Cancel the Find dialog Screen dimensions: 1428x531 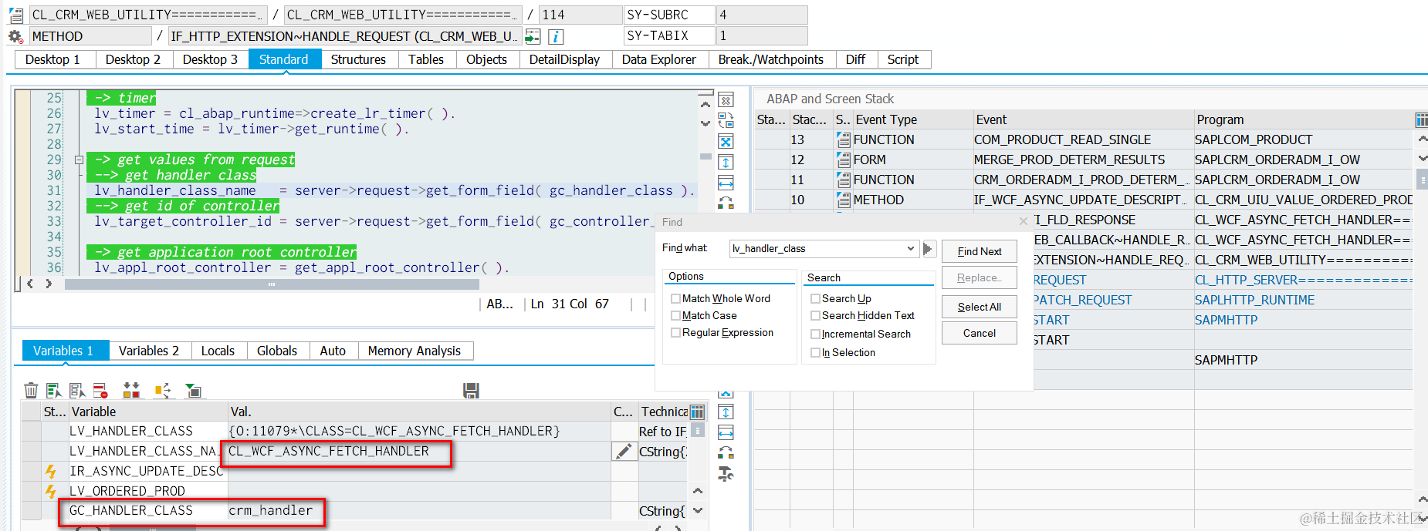click(x=979, y=333)
